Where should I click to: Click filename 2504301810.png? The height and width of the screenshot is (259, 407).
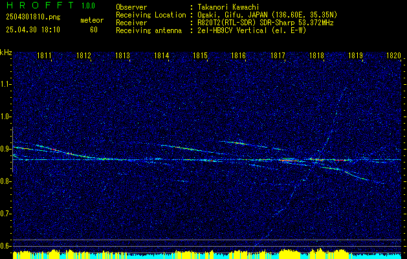point(33,17)
